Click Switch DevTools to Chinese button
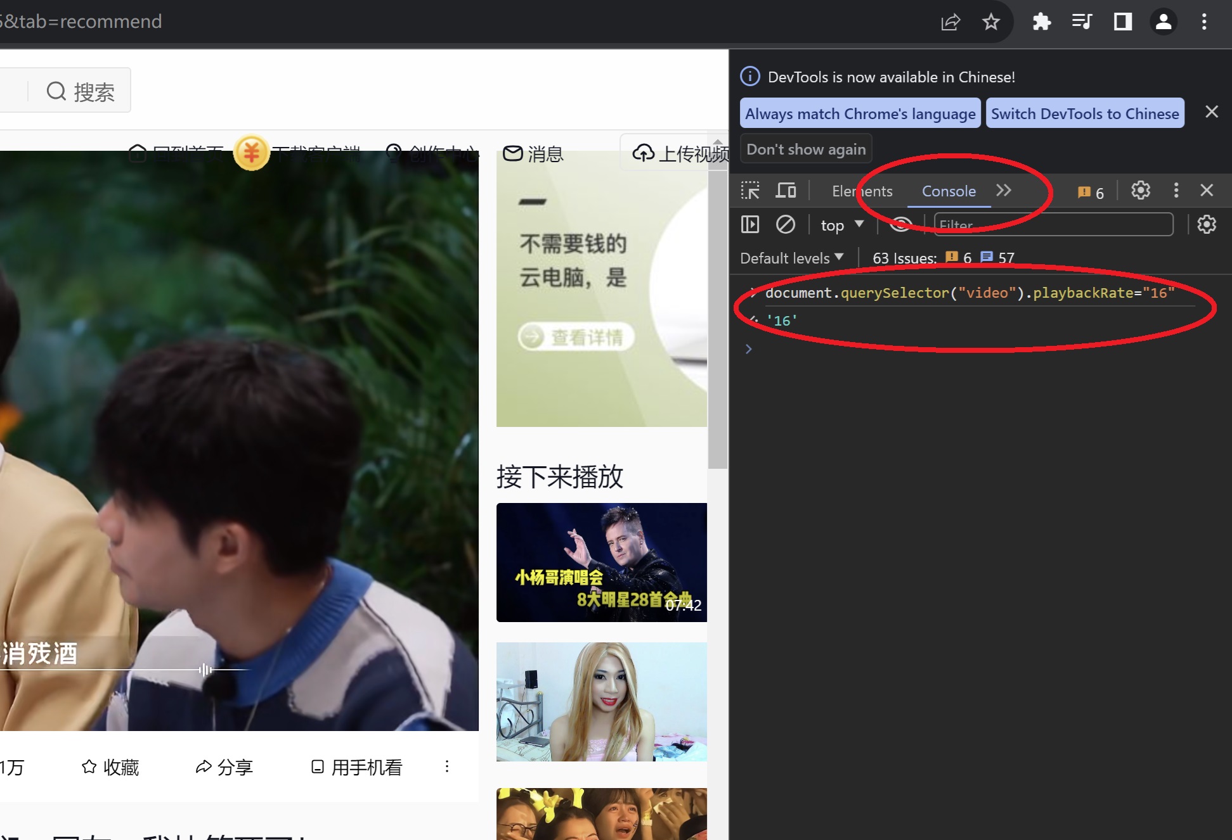 [x=1085, y=113]
